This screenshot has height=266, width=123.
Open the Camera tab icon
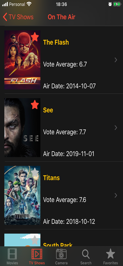[x=61, y=254]
